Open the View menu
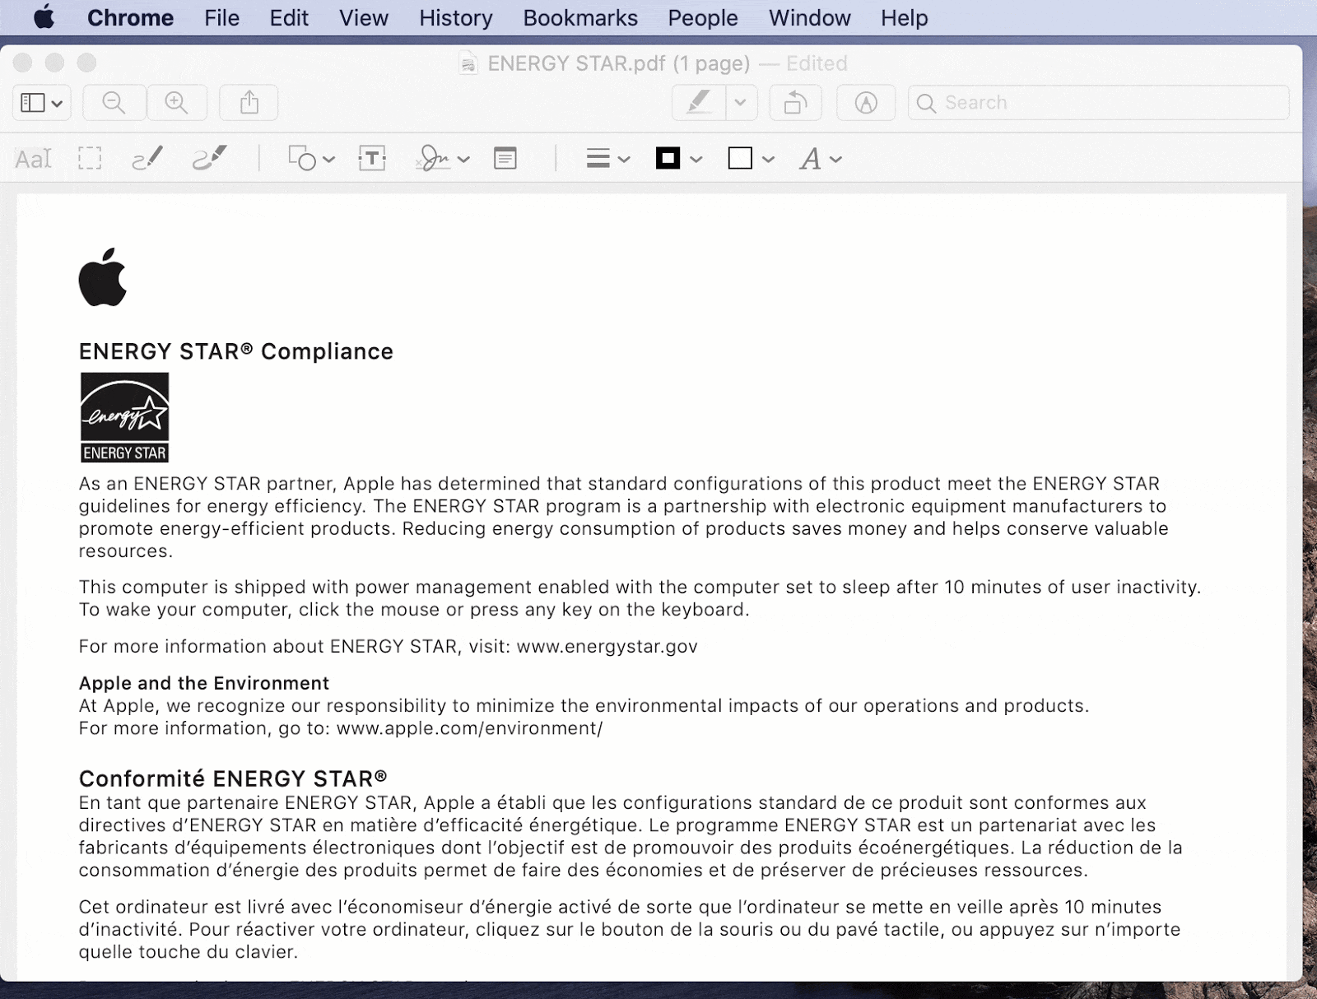The width and height of the screenshot is (1317, 999). (363, 17)
